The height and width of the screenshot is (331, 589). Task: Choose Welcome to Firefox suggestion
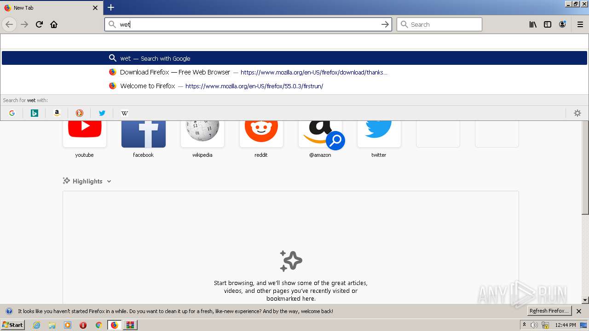[294, 86]
